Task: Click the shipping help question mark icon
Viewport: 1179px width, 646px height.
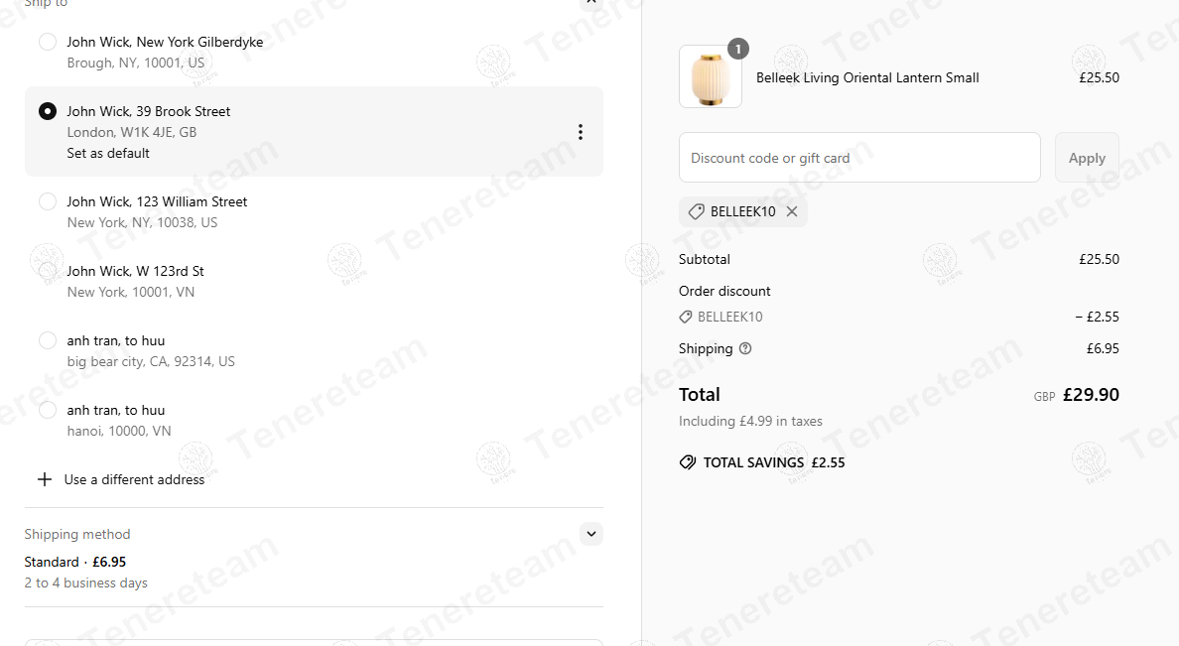Action: click(745, 349)
